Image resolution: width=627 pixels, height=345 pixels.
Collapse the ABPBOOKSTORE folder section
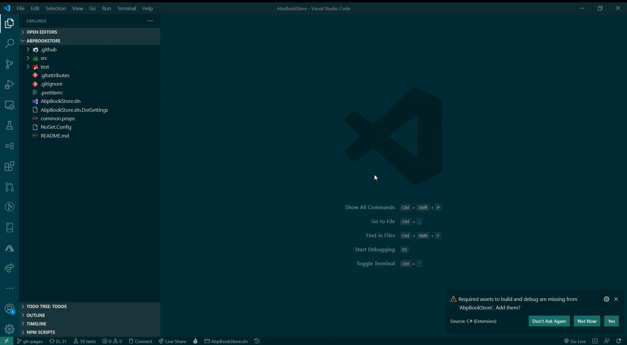(x=89, y=41)
